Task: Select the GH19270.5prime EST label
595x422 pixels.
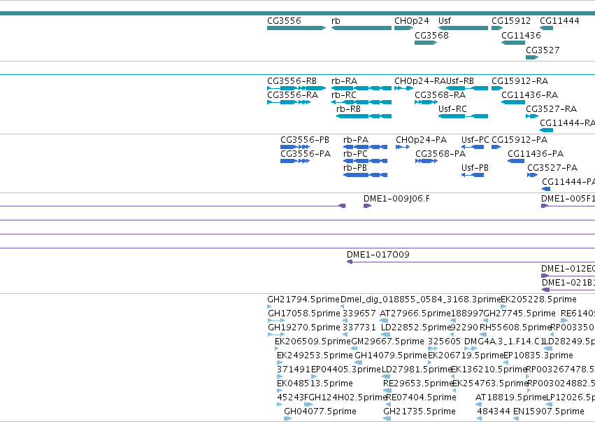Action: [304, 328]
